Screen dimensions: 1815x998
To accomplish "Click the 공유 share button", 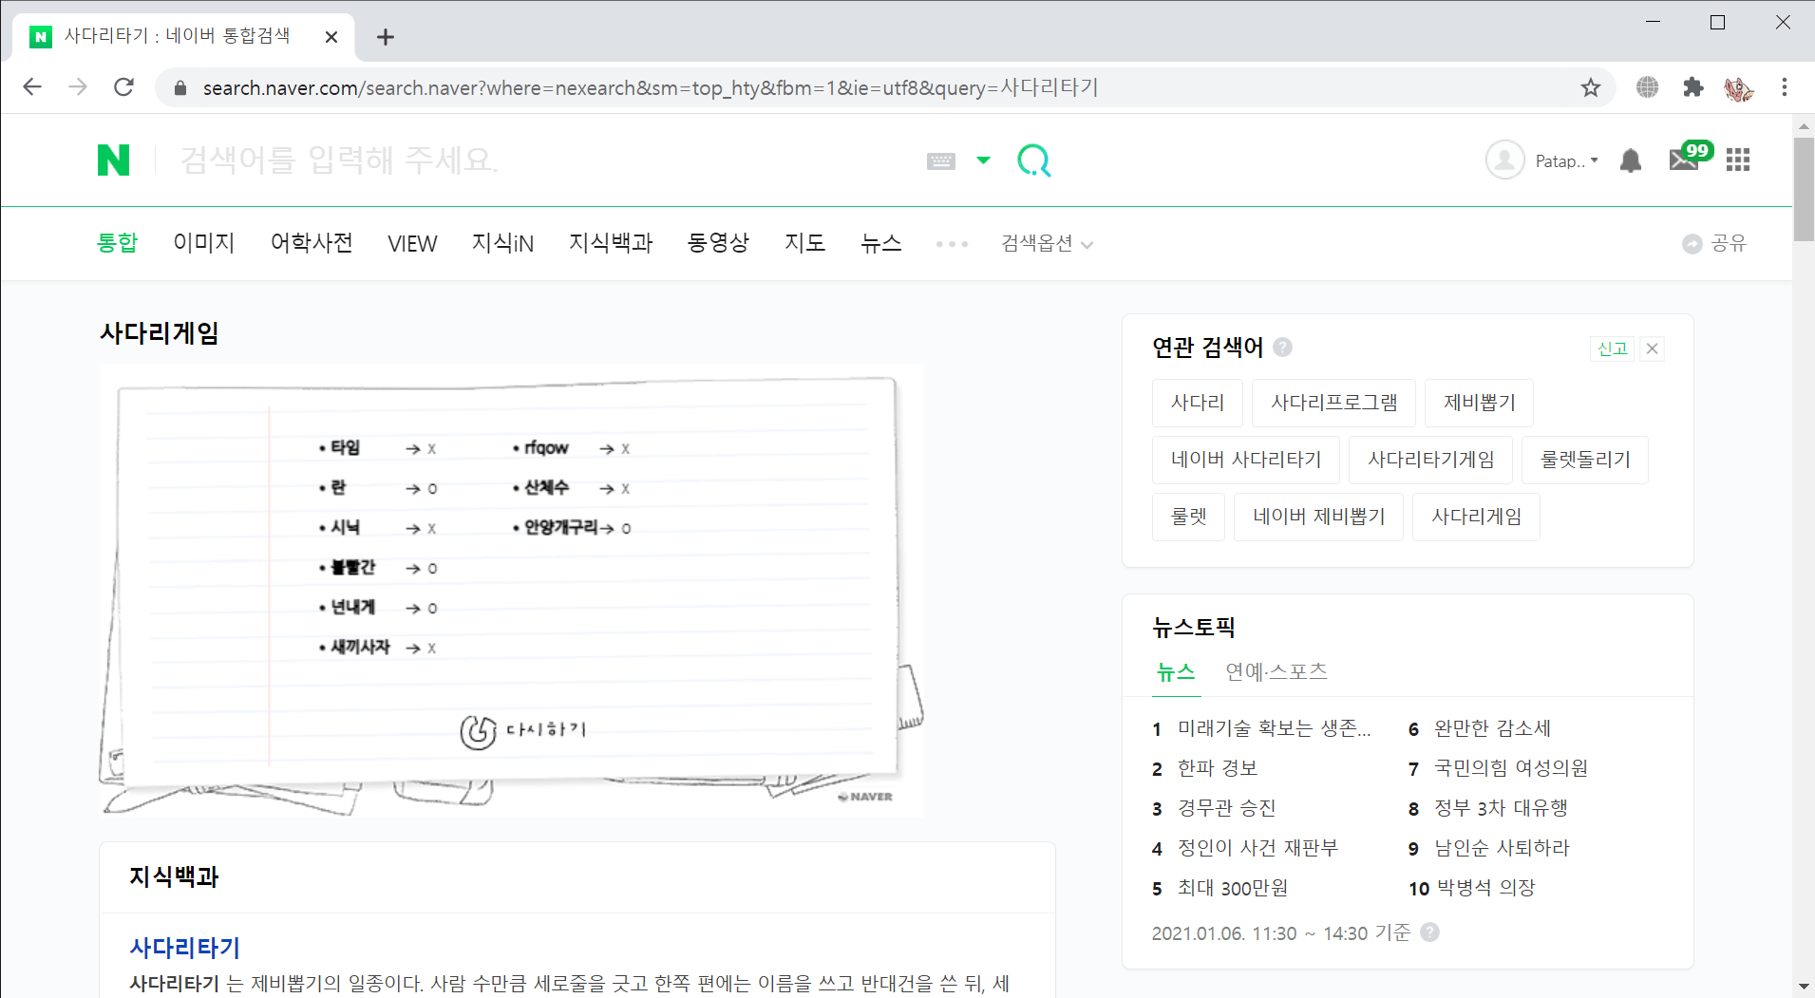I will coord(1714,244).
